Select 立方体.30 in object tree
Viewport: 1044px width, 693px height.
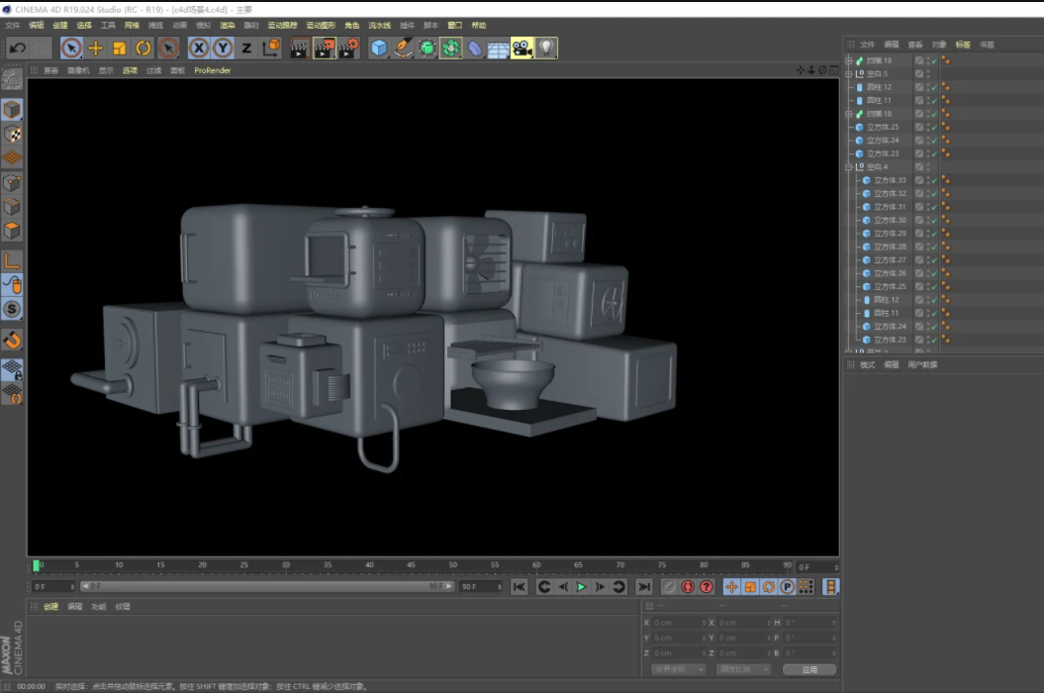click(x=890, y=220)
